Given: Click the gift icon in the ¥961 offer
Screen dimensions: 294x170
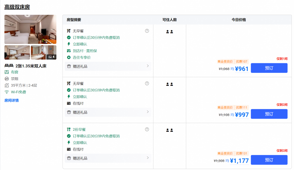Looking at the screenshot, I should 69,66.
